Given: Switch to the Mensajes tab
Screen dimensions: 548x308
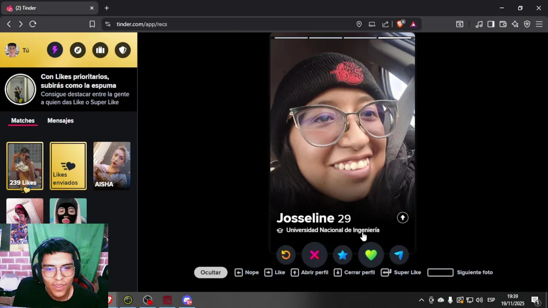Looking at the screenshot, I should coord(60,121).
